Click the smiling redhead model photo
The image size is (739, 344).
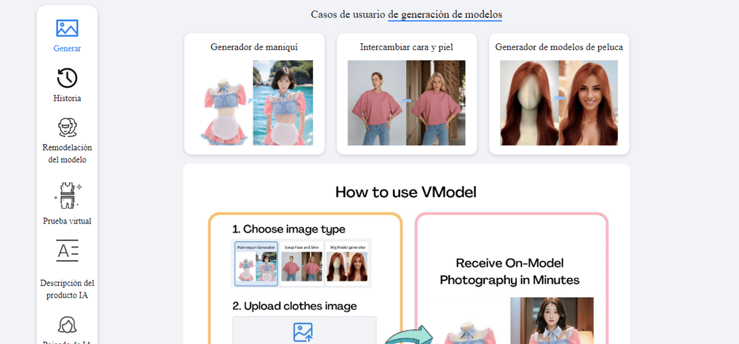588,103
